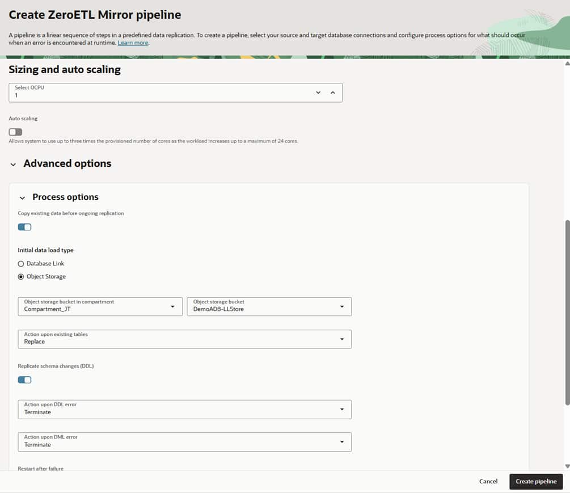Click the vertical scrollbar thumb
The height and width of the screenshot is (493, 570).
(x=567, y=313)
